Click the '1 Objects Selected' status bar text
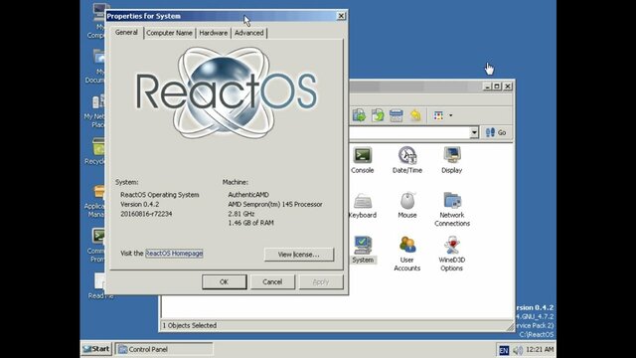Viewport: 636px width, 358px height. point(190,325)
